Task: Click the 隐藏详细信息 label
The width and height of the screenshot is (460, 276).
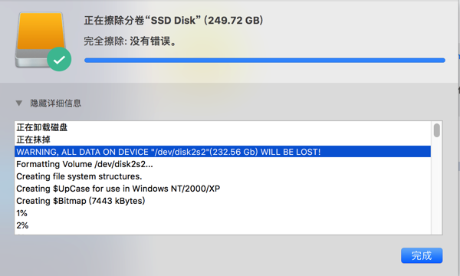Action: [x=56, y=103]
